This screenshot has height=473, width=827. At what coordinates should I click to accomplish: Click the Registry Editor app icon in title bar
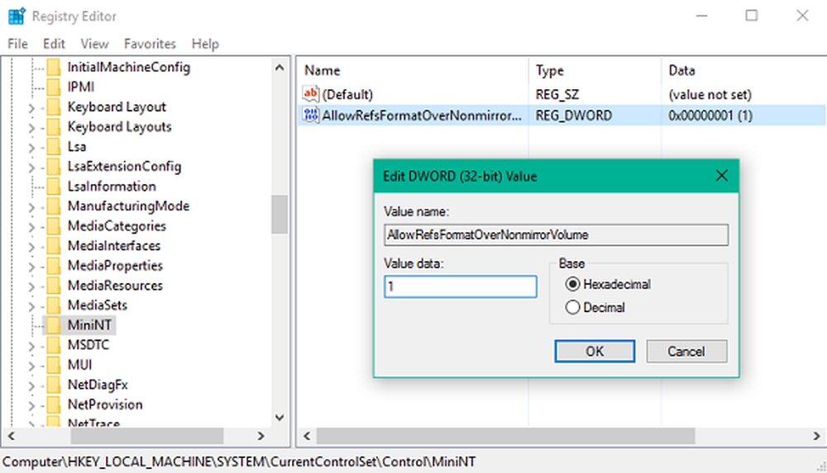tap(15, 15)
